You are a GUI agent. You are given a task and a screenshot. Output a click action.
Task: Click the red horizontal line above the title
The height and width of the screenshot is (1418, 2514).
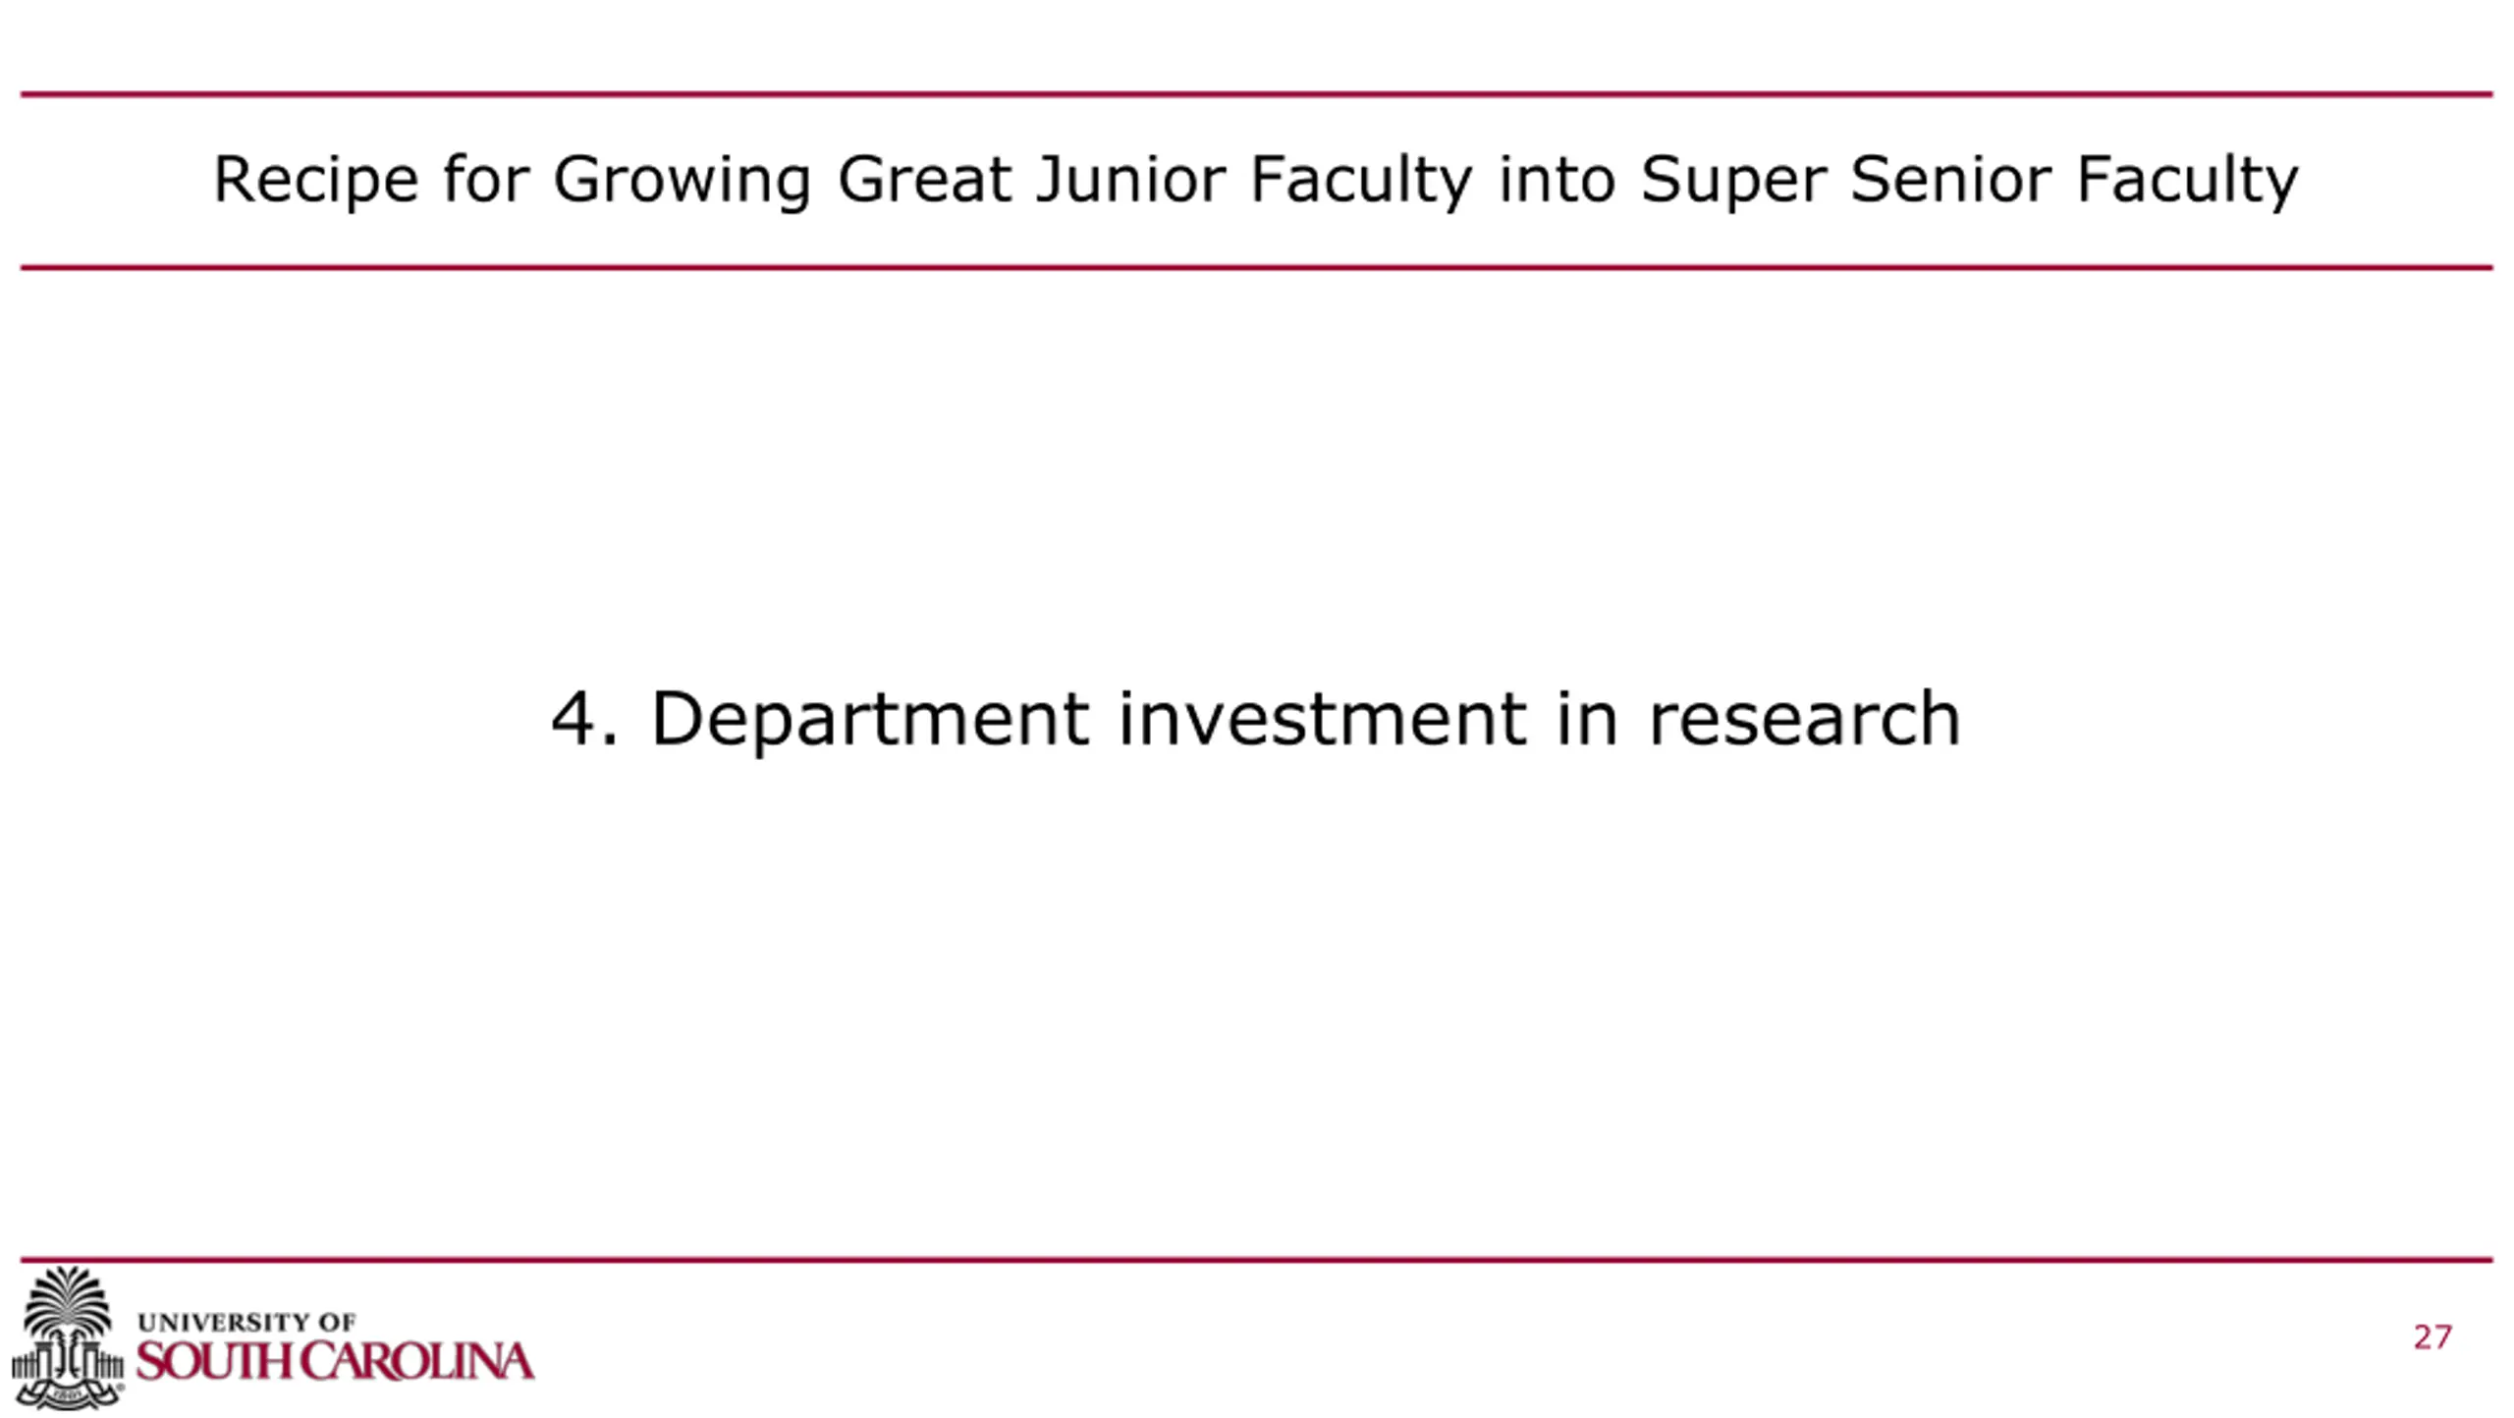(x=1257, y=94)
